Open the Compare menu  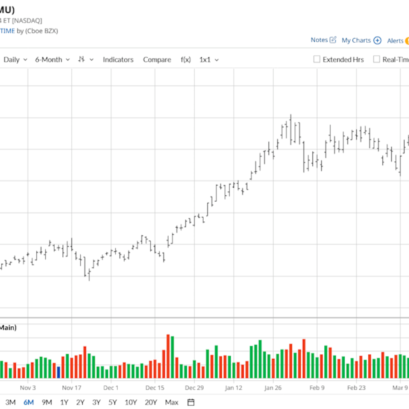click(157, 60)
